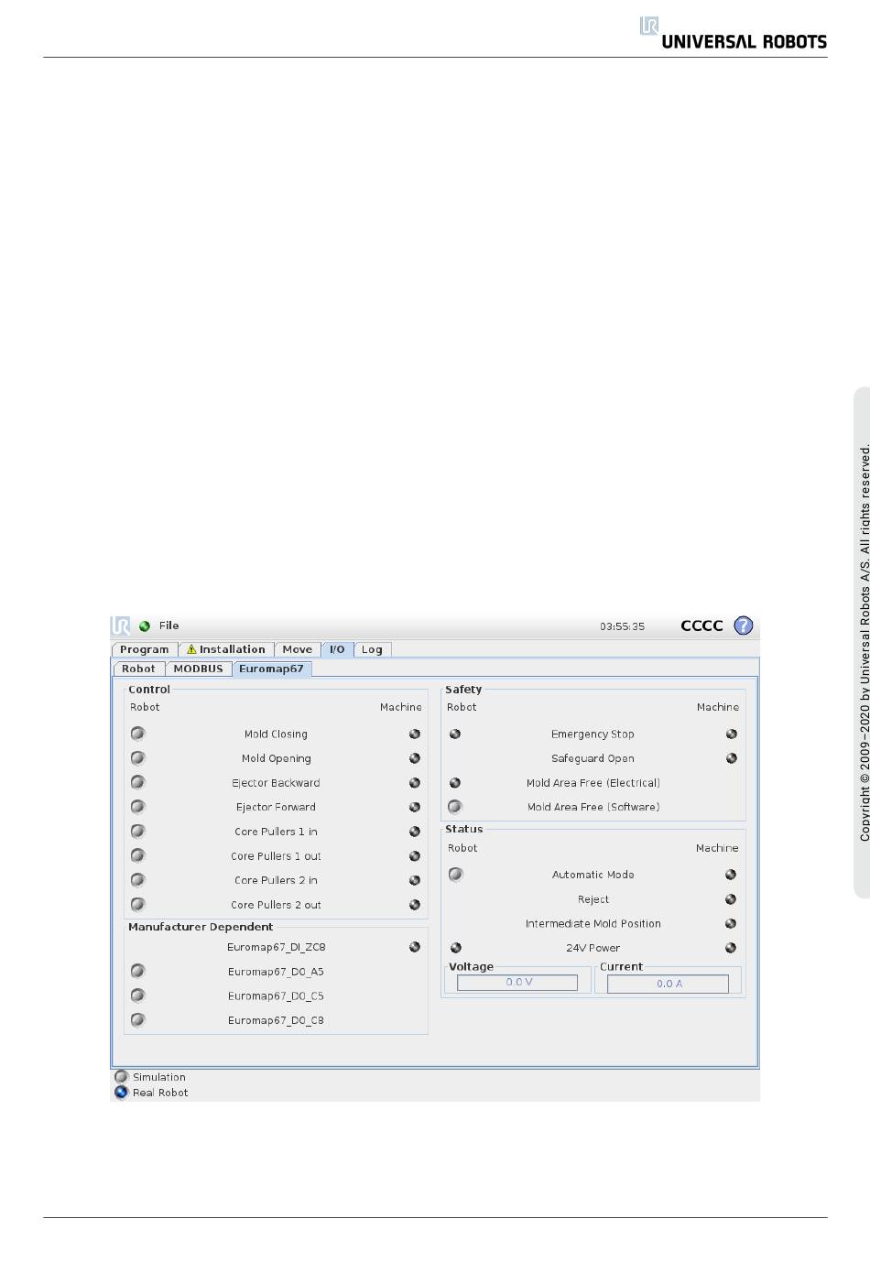Click the Intermediate Mold Position label
870x1262 pixels.
(593, 924)
